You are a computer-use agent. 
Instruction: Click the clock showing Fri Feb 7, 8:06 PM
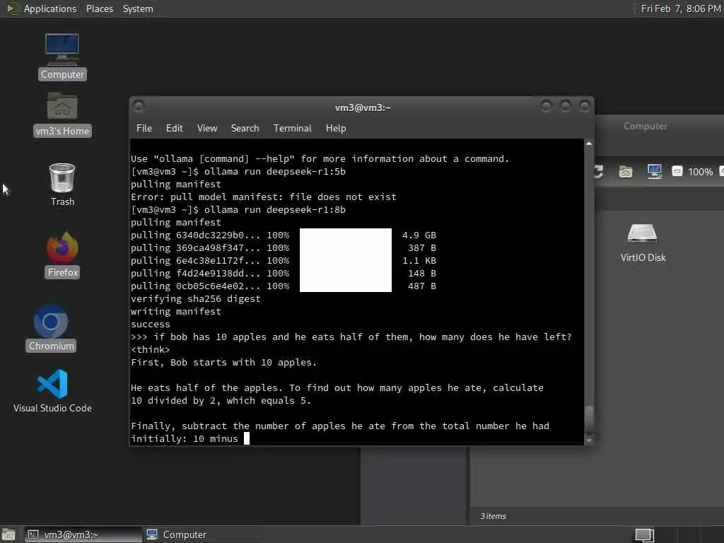tap(681, 8)
